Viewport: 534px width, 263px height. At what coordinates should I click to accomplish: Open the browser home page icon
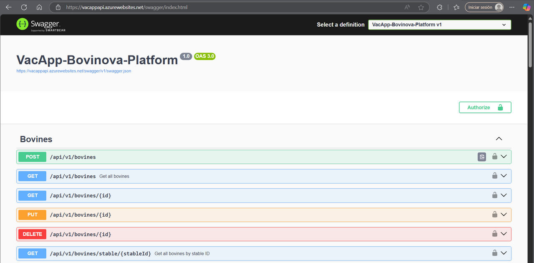click(39, 7)
